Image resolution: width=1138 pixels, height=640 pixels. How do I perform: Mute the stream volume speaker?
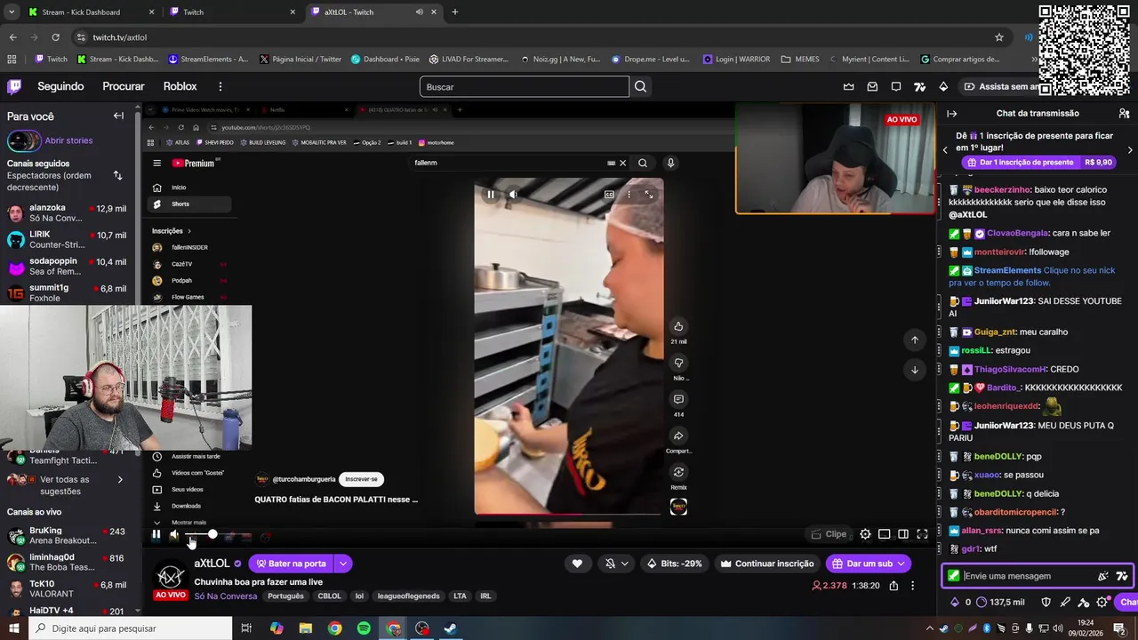coord(174,534)
